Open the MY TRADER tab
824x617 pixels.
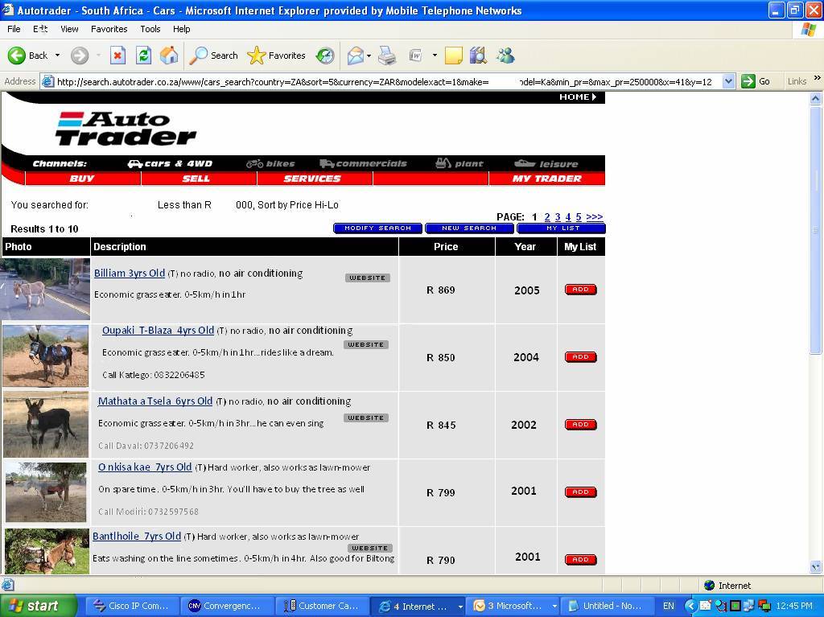[x=546, y=178]
